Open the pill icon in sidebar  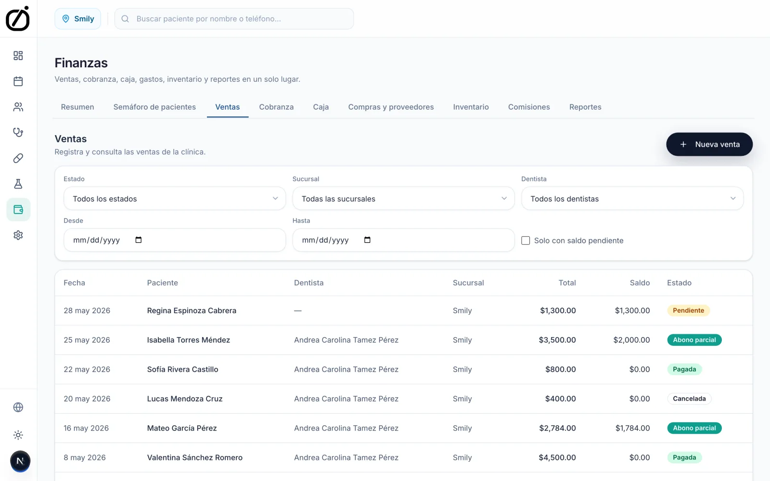(x=18, y=158)
